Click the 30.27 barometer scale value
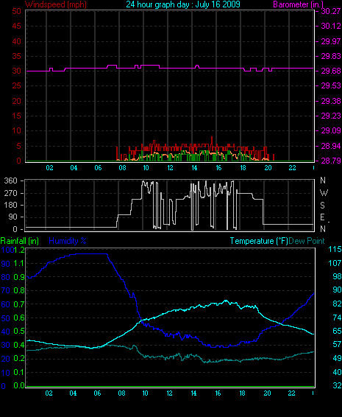This screenshot has height=417, width=342. tap(331, 11)
